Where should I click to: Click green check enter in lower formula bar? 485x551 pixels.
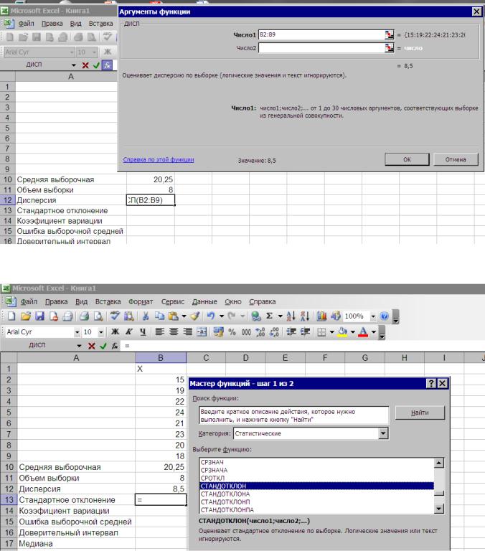[103, 346]
